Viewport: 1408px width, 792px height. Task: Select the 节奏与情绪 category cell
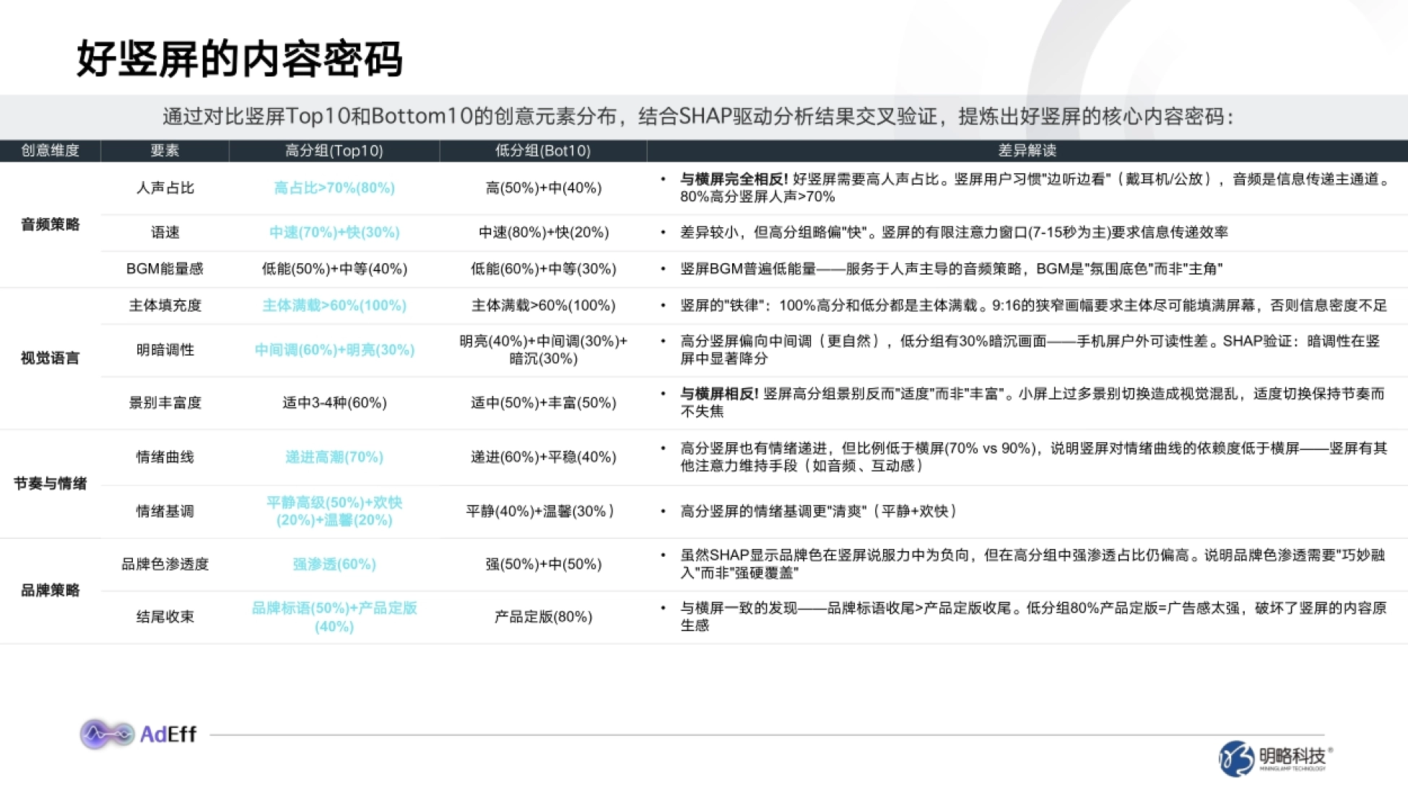click(50, 483)
